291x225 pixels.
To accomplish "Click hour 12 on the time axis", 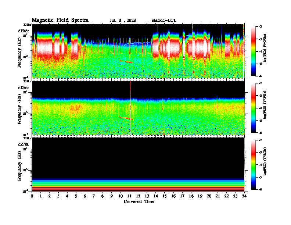I will tap(138, 196).
